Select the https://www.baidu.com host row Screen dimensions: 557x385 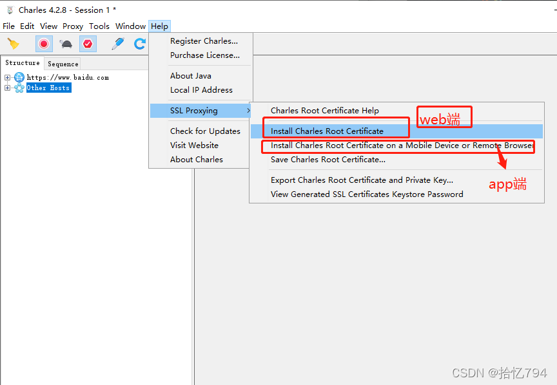pyautogui.click(x=68, y=77)
